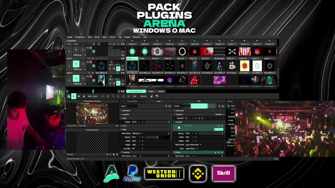Viewport: 335px width, 188px height.
Task: Click search icon in Layer 2 panel
Action: (166, 106)
